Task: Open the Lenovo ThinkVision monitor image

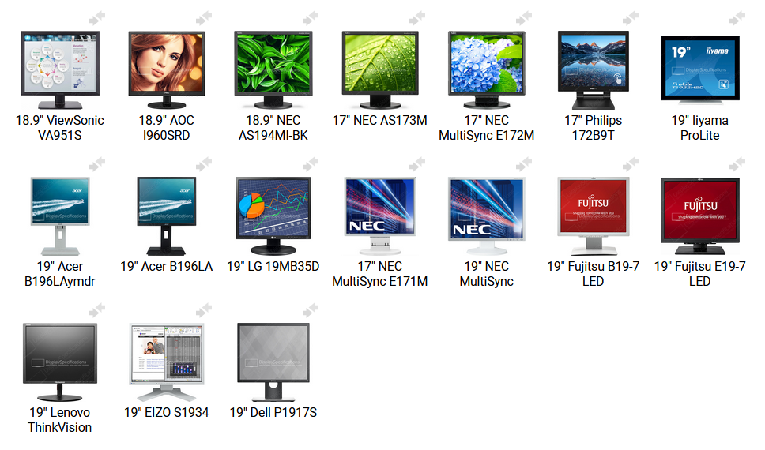Action: [x=60, y=362]
